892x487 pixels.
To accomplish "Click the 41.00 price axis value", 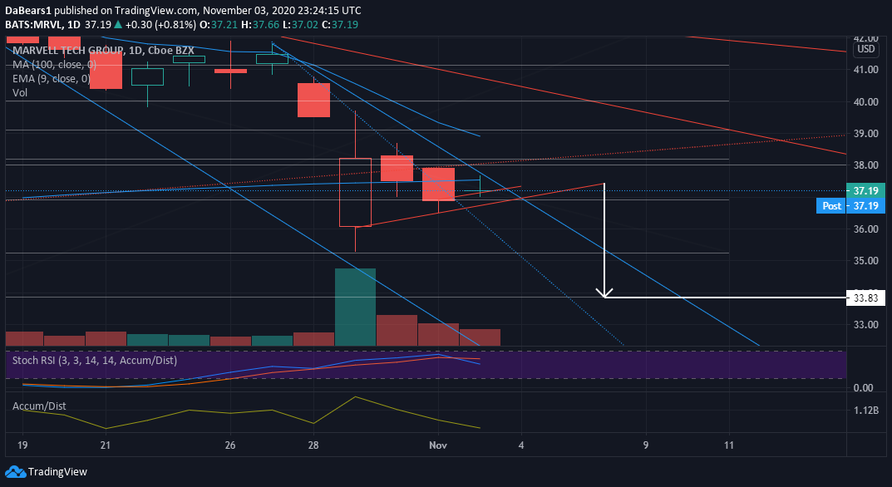I will click(866, 70).
